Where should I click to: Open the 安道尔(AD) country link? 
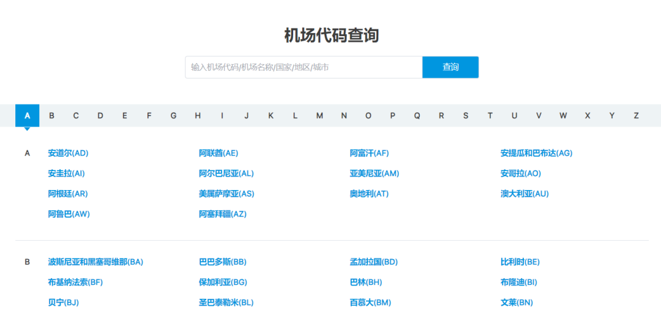pos(69,153)
